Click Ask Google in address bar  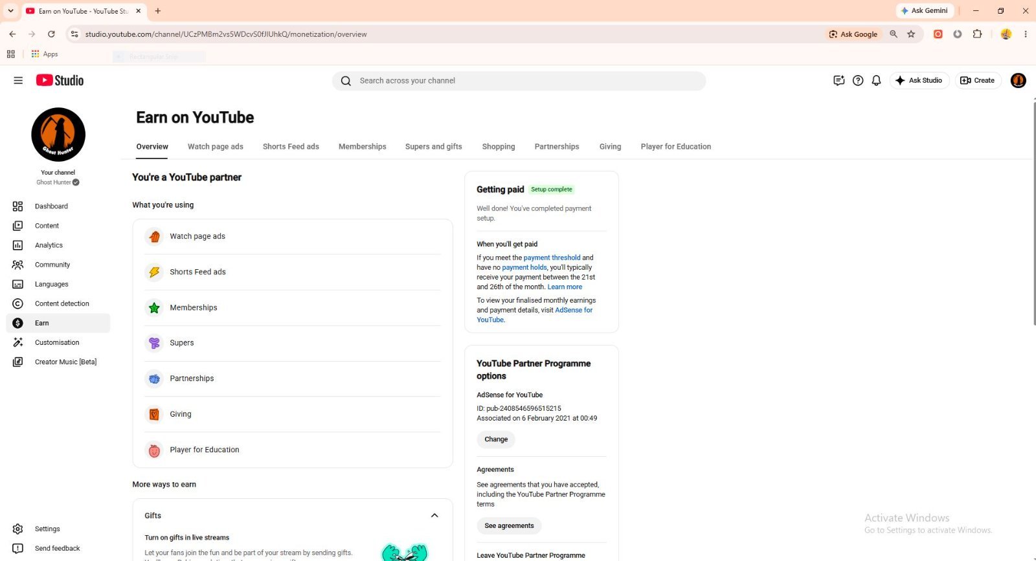tap(853, 34)
